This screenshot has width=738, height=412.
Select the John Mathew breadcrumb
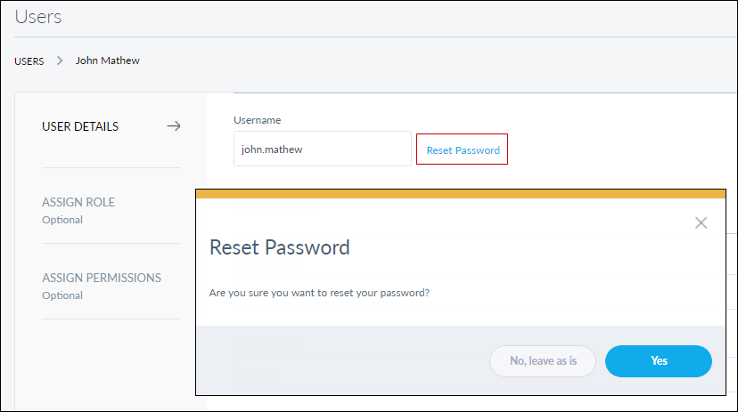tap(107, 61)
